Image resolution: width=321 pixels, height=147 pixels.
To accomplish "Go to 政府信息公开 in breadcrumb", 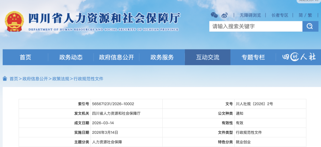I will [x=35, y=79].
